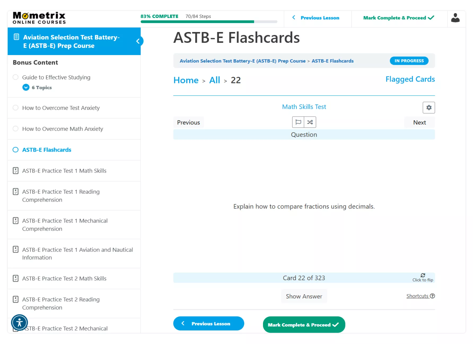Toggle How to Overcome Math Anxiety circle
This screenshot has width=473, height=344.
[16, 129]
